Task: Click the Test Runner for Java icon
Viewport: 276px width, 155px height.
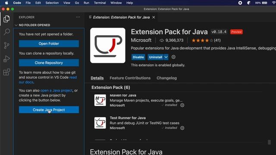Action: click(x=100, y=123)
